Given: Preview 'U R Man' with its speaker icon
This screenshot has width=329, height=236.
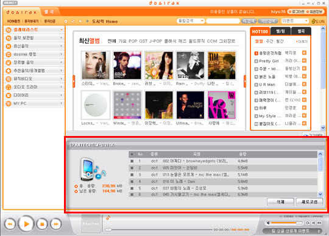Looking at the screenshot, I should 304,84.
